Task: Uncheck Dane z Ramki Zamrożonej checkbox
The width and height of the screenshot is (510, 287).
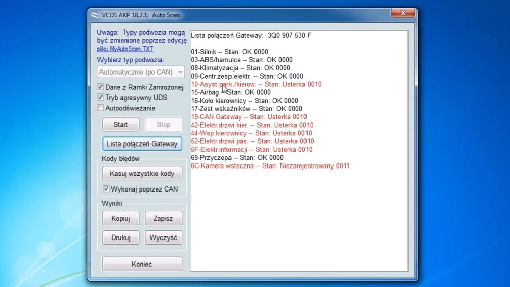Action: (x=100, y=87)
